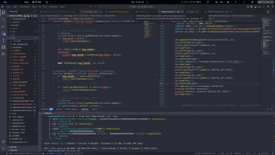Viewport: 275px width, 155px height.
Task: Open Explorer more actions ellipsis
Action: tap(34, 12)
